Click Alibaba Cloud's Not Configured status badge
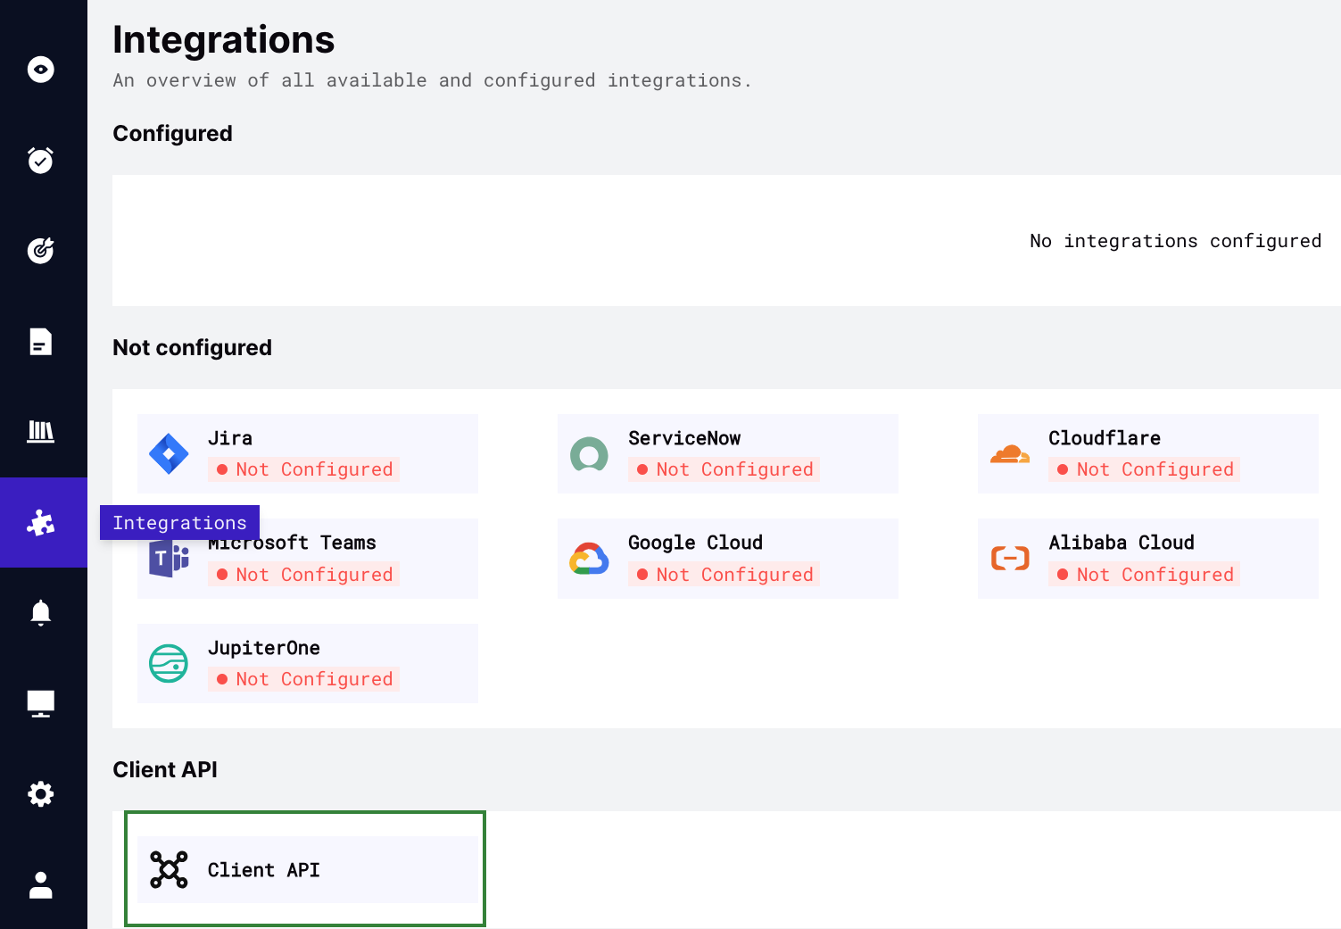 pos(1144,575)
